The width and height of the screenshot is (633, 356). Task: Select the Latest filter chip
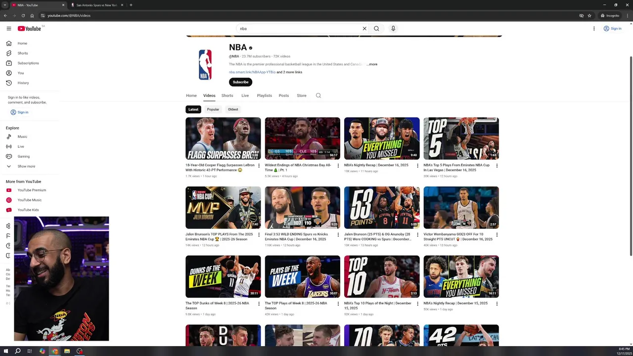(x=193, y=109)
